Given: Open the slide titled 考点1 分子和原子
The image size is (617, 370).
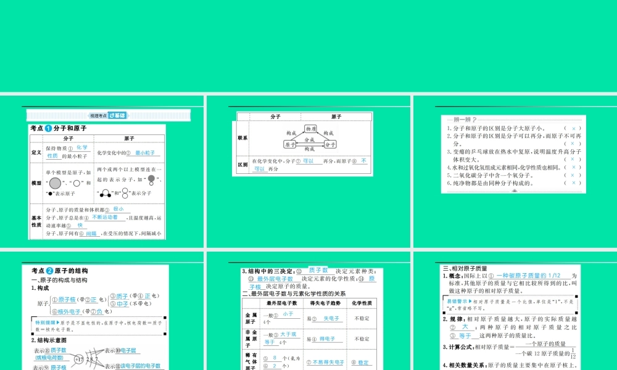Looking at the screenshot, I should [102, 171].
